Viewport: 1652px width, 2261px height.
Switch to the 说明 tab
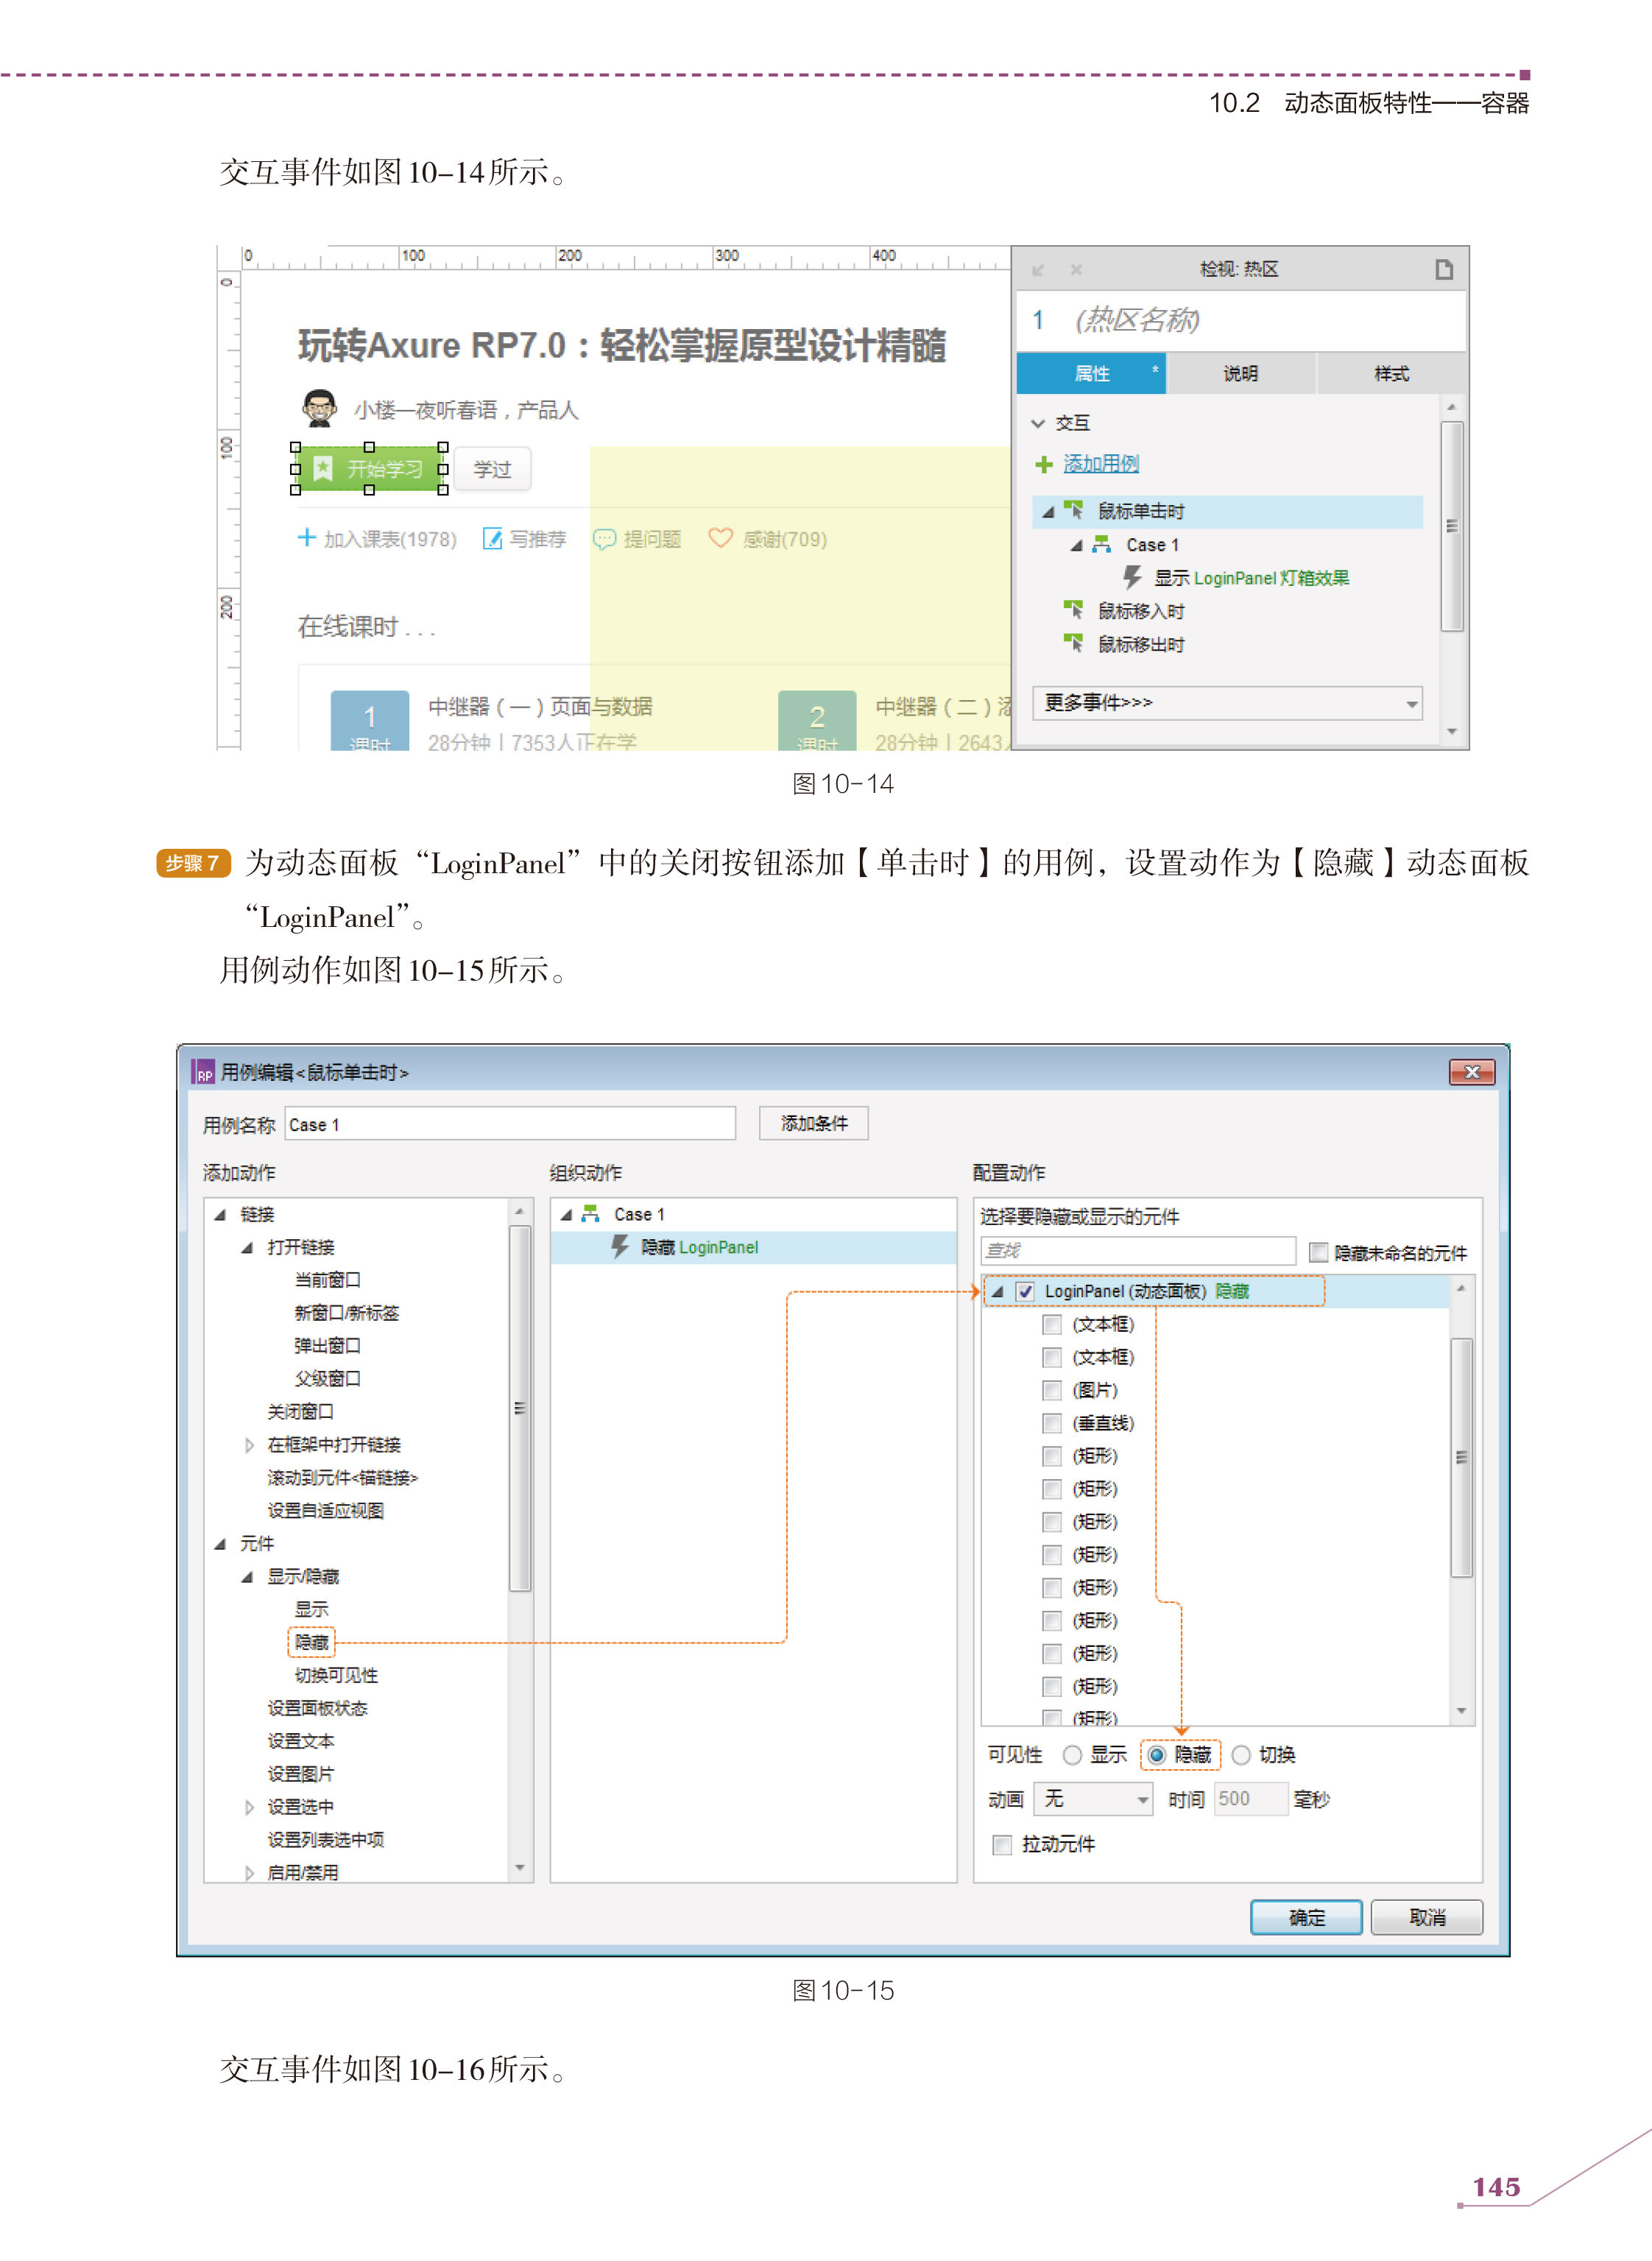pyautogui.click(x=1240, y=374)
